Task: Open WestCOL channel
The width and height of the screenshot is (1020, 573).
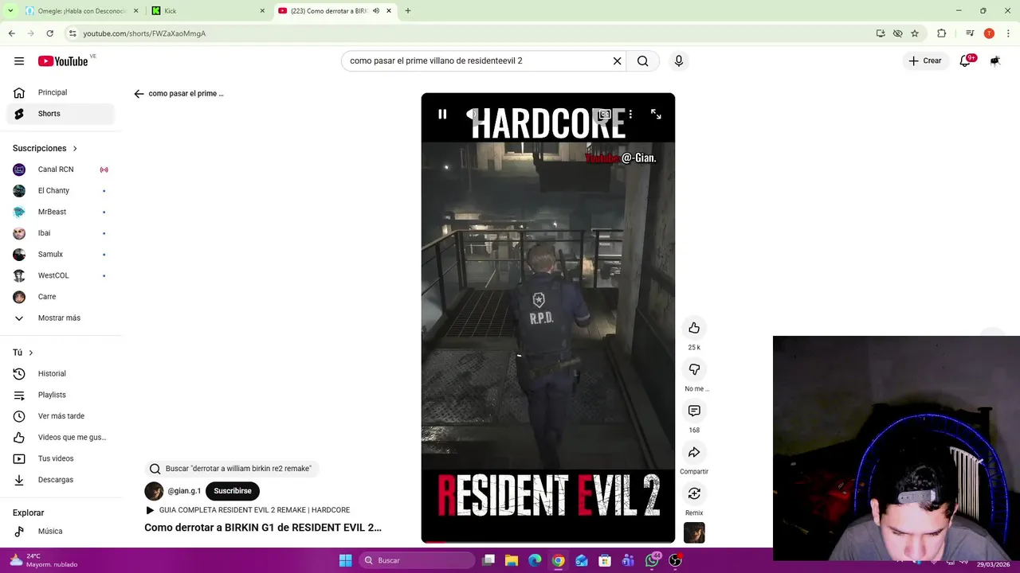Action: point(61,275)
